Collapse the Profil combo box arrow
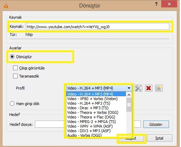The width and height of the screenshot is (181, 147). [129, 88]
